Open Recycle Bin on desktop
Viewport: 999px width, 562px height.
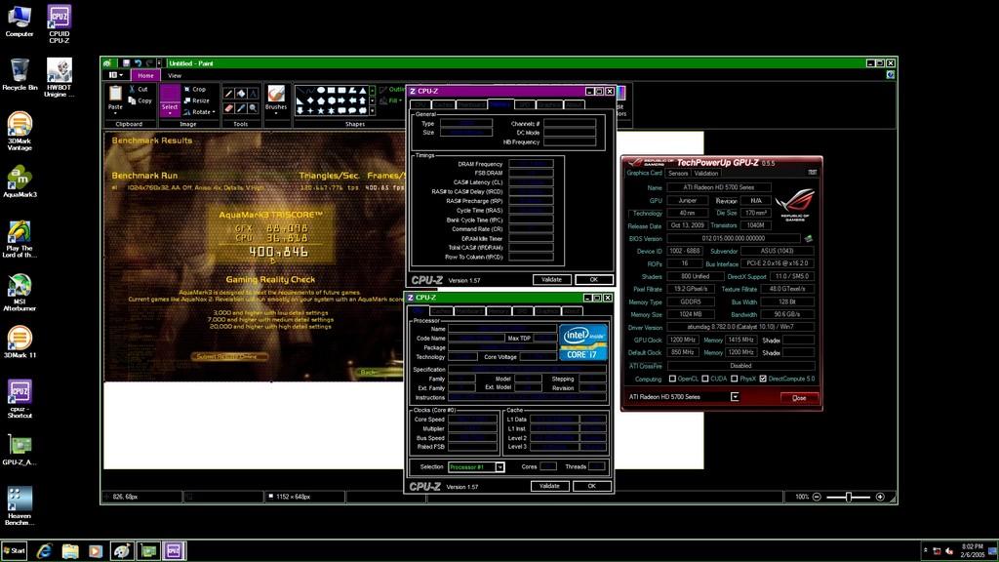pyautogui.click(x=20, y=74)
